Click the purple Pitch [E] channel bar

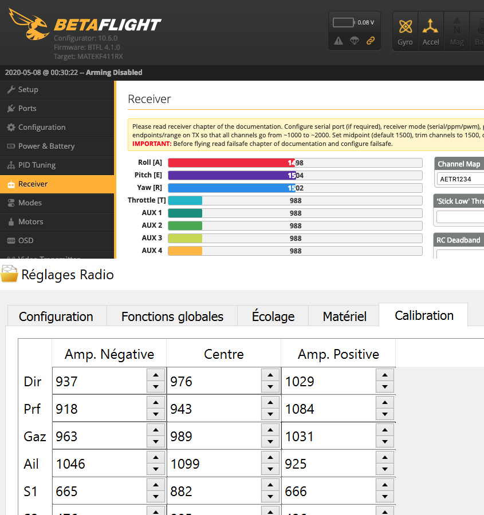pos(295,176)
